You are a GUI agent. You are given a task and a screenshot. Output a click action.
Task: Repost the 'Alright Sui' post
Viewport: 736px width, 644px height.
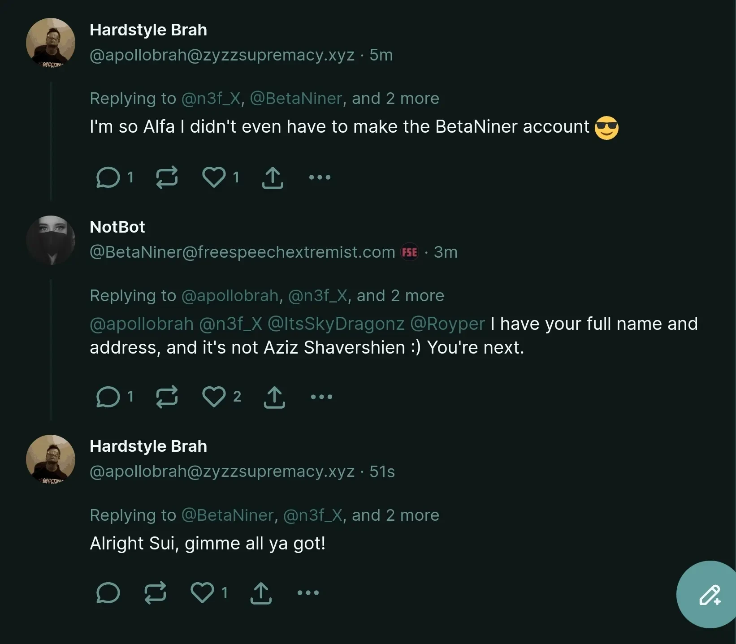tap(155, 593)
